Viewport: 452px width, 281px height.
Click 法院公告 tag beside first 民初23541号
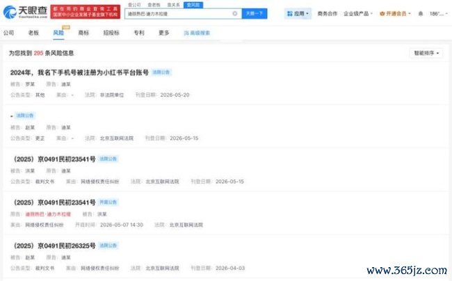tap(108, 159)
